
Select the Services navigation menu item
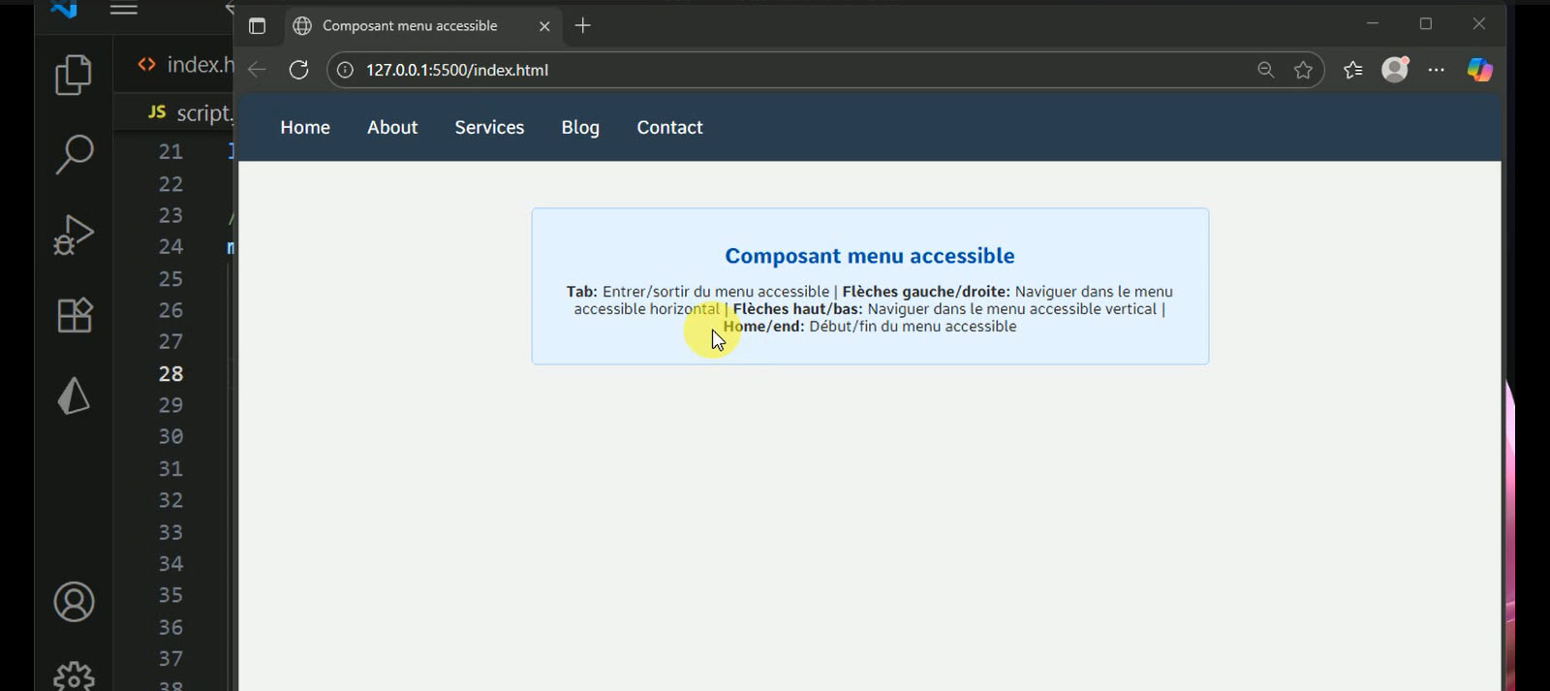(489, 128)
